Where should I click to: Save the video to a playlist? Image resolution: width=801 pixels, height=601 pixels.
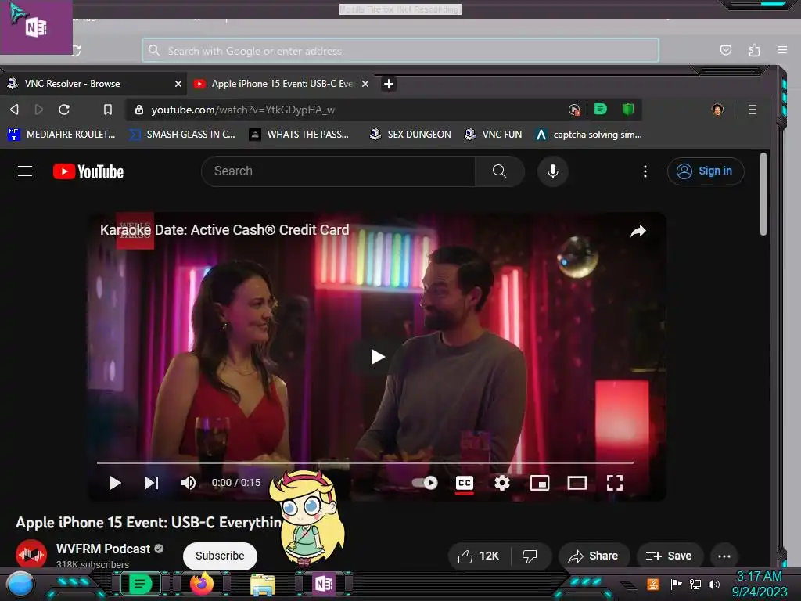pos(670,556)
